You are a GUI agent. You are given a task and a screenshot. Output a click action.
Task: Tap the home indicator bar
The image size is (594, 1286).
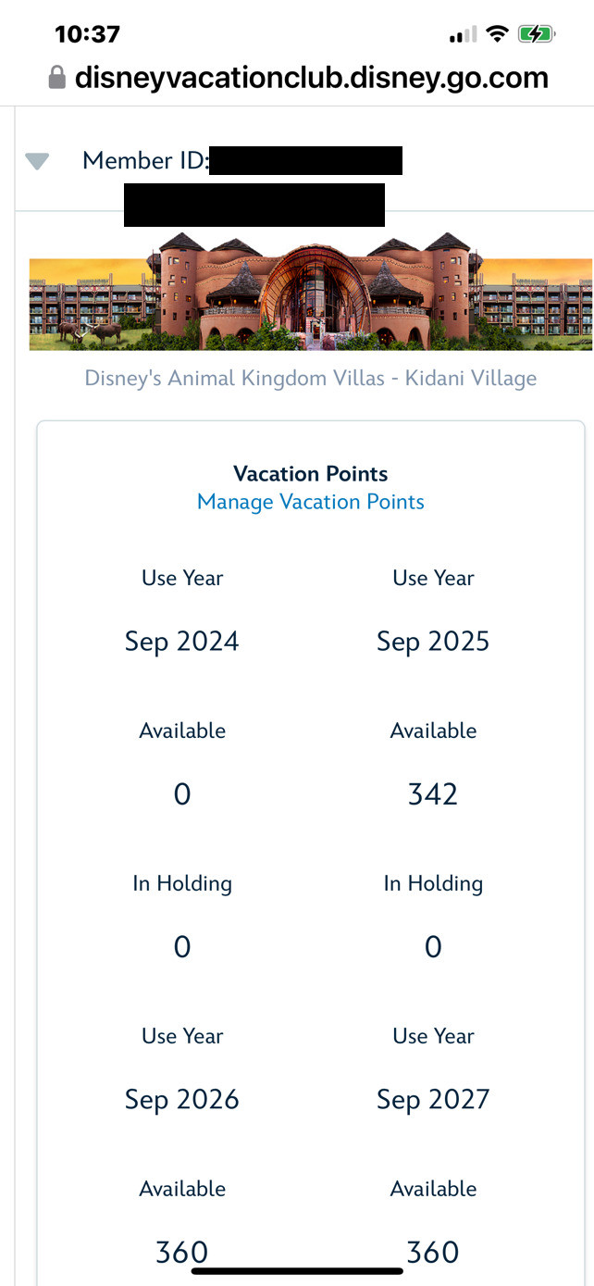(x=297, y=1271)
